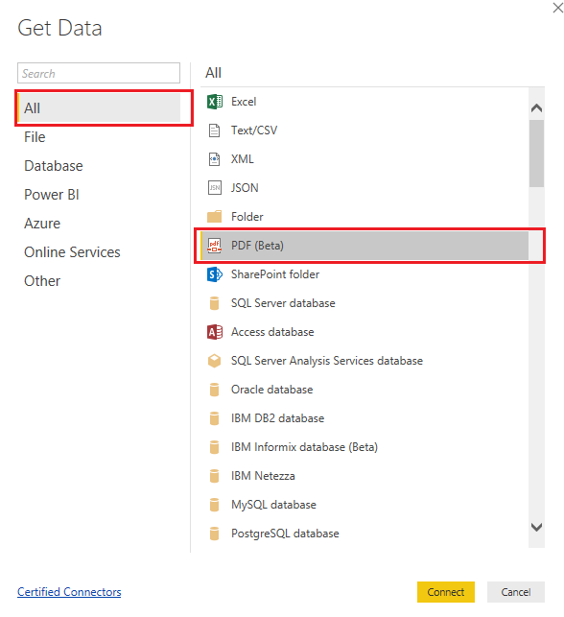Select the Access database icon
564x617 pixels.
[214, 332]
